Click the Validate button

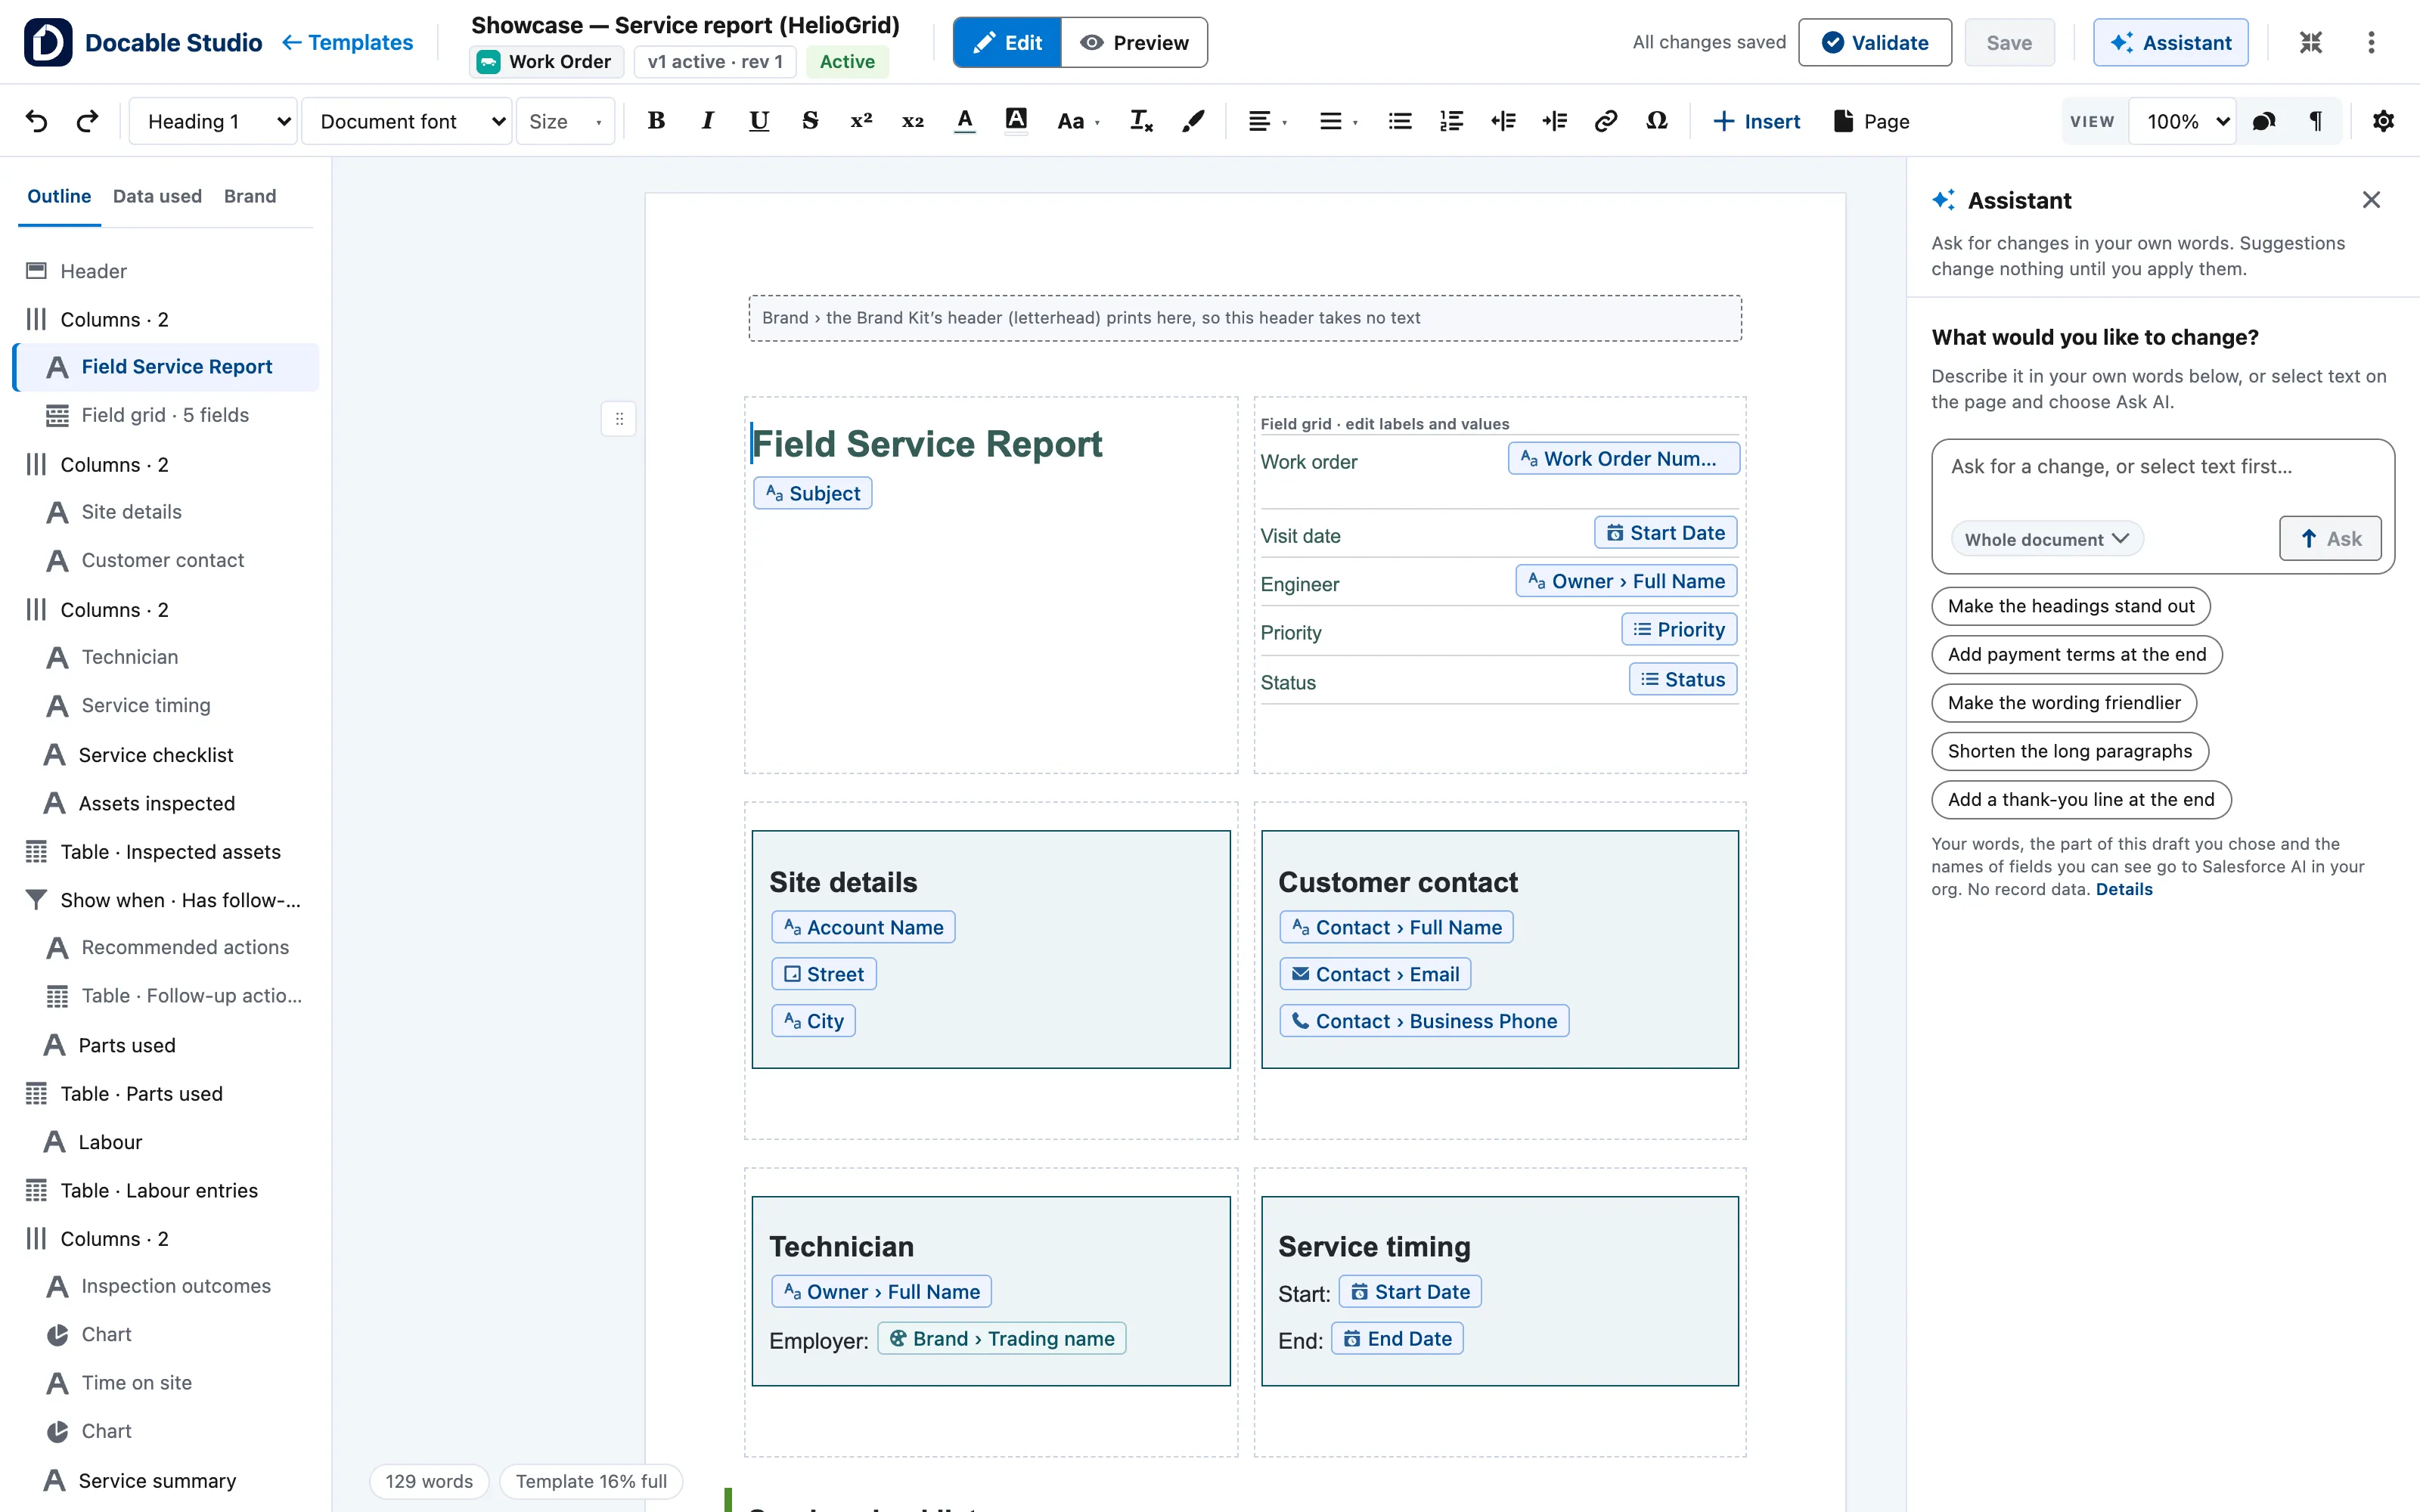[1874, 42]
